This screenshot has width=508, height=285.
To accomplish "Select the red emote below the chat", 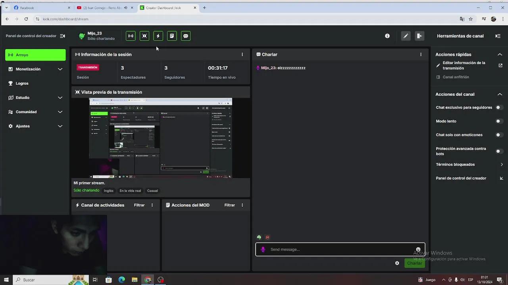I will point(267,237).
